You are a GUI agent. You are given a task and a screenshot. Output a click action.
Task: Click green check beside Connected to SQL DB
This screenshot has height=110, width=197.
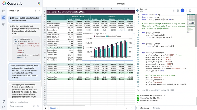tap(138, 98)
